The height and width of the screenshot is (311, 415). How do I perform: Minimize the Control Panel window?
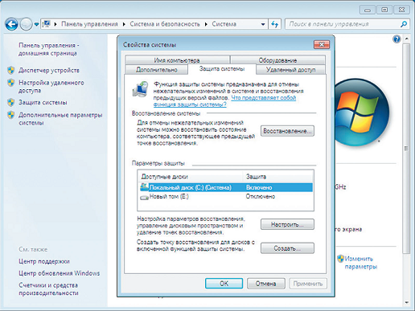(x=368, y=10)
